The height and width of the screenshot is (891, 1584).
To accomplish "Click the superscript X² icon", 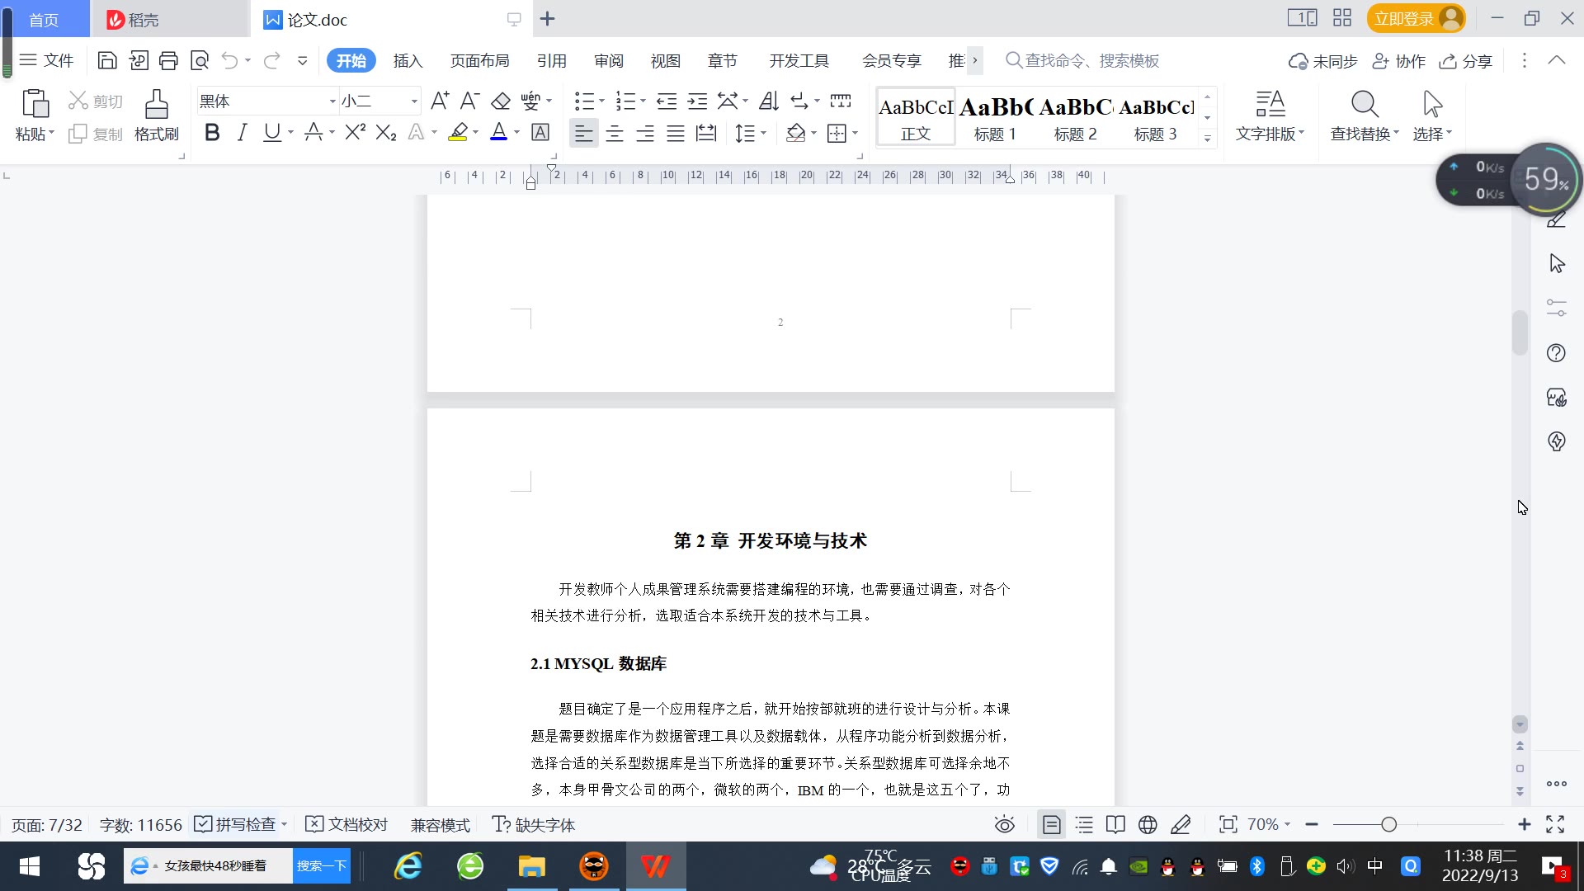I will tap(355, 133).
